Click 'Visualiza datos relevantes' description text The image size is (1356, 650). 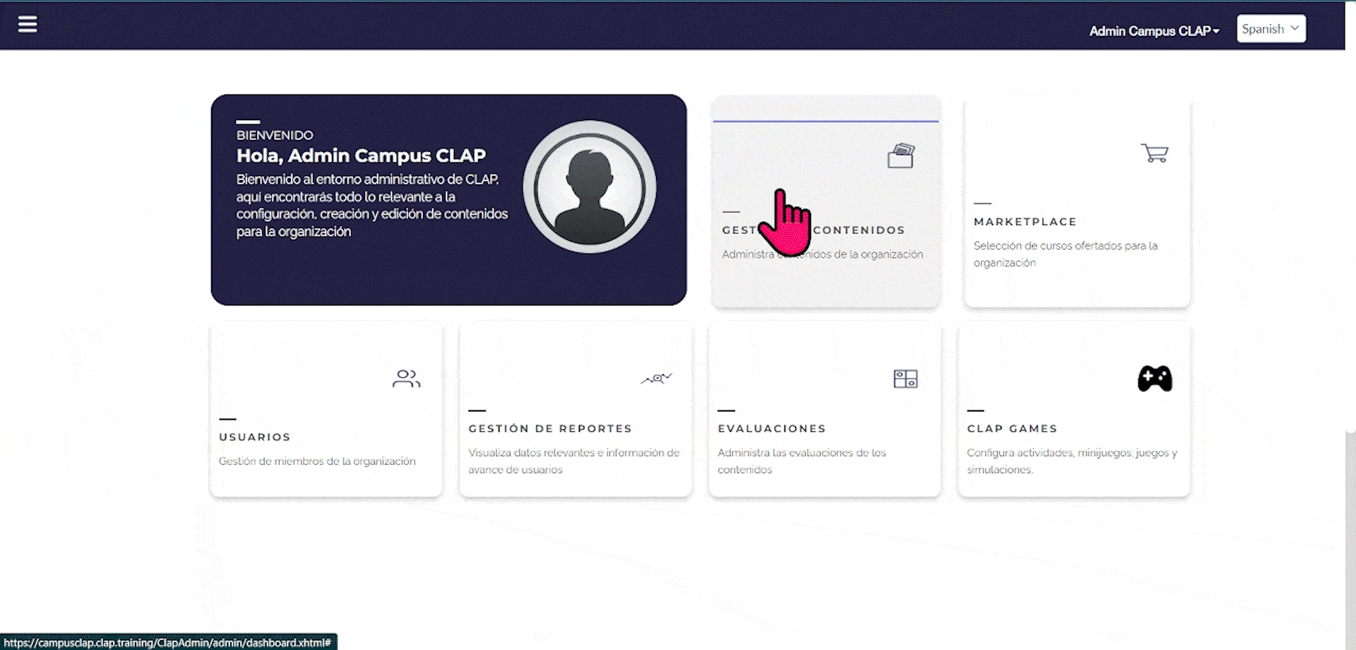tap(574, 461)
